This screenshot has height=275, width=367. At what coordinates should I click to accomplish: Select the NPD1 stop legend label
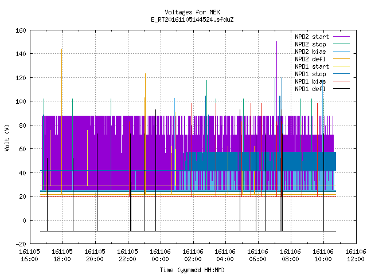point(310,74)
